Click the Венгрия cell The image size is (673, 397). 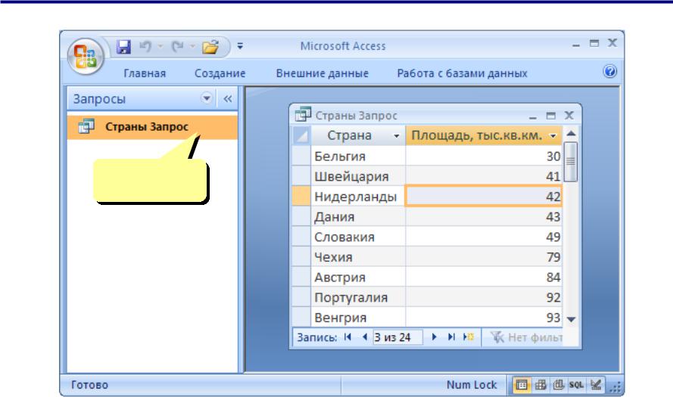pyautogui.click(x=358, y=318)
